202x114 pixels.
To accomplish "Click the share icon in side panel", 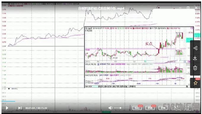I will pyautogui.click(x=195, y=48).
